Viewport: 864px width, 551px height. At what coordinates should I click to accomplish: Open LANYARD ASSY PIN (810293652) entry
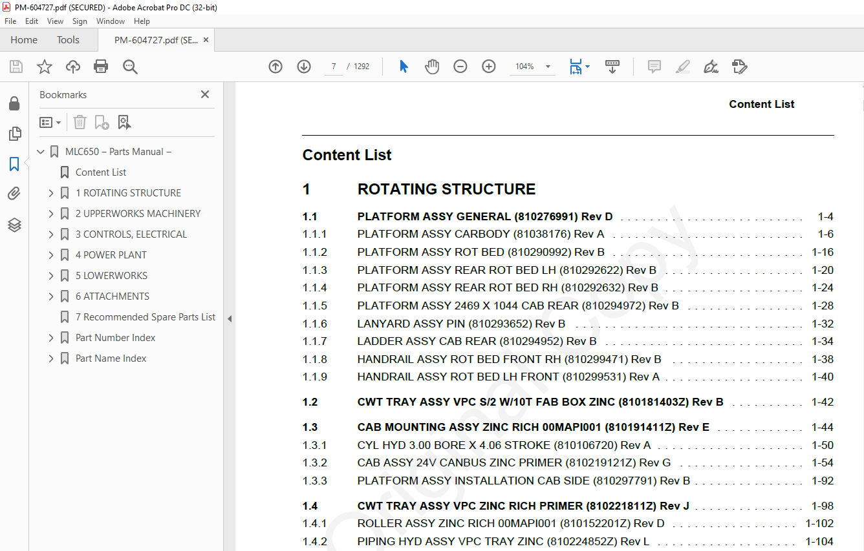point(461,324)
